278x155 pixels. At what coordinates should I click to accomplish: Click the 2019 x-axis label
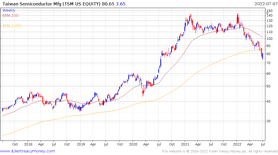click(x=81, y=144)
